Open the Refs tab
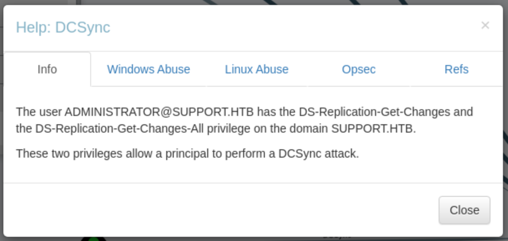This screenshot has width=508, height=241. (x=456, y=69)
